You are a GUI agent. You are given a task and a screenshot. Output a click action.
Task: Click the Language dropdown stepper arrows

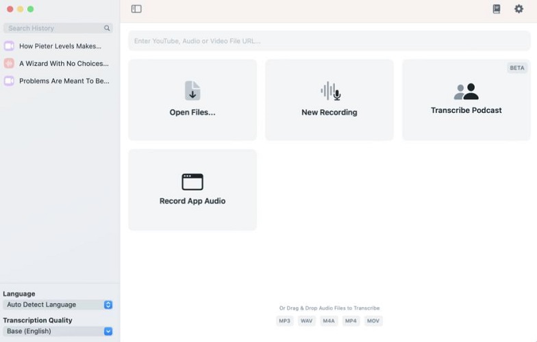point(108,305)
